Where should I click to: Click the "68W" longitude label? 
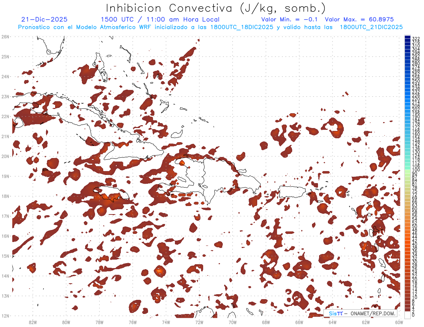(x=266, y=322)
